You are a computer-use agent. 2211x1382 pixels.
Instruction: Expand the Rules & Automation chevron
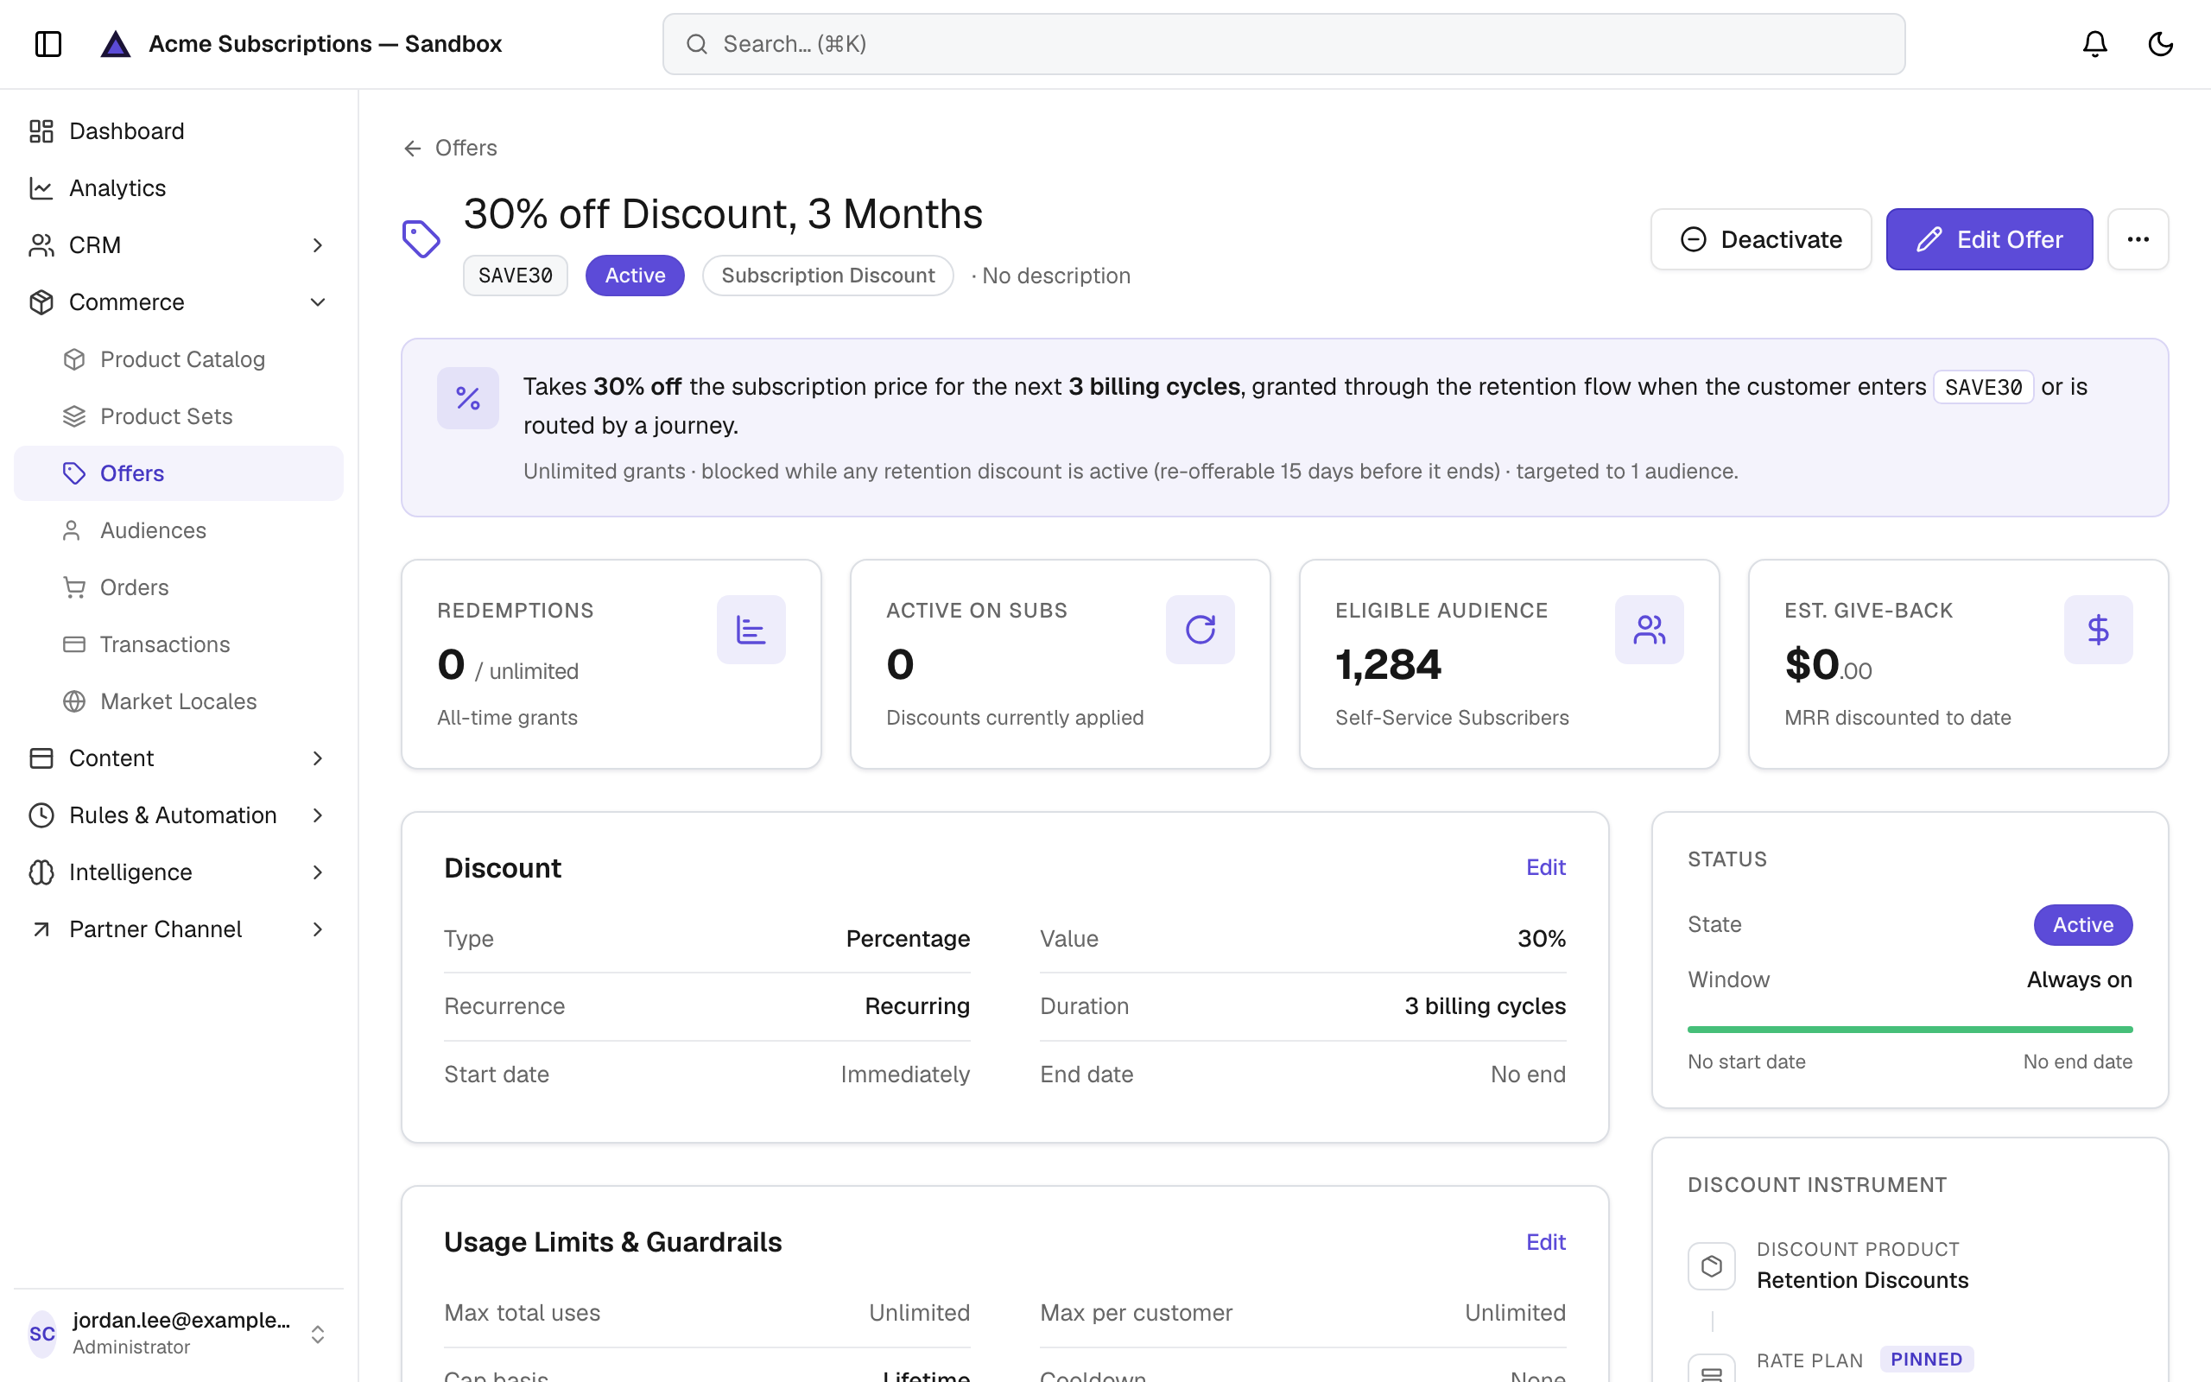[317, 815]
